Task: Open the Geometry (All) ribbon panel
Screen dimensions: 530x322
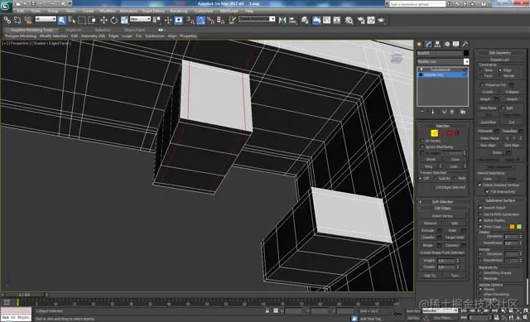Action: click(93, 36)
